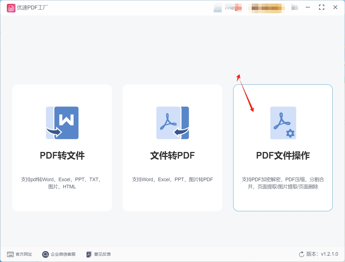The height and width of the screenshot is (262, 345).
Task: Click the 企业微信客服 chat icon
Action: pos(46,254)
